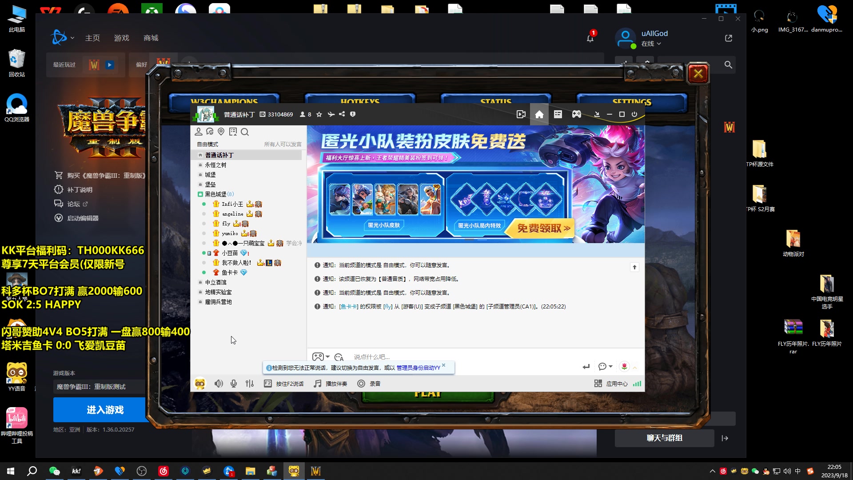The image size is (853, 480).
Task: Open the 主页 tab in Battle.net
Action: (92, 38)
